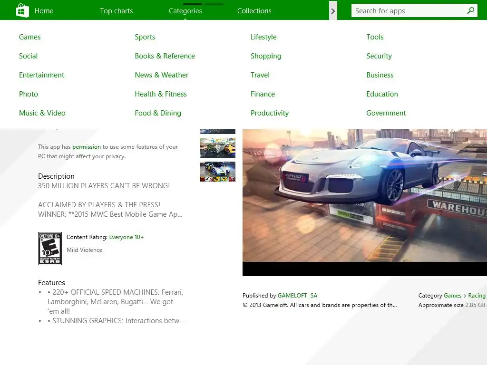Click the 'WINNER: **2015 MWC Best Mobile Game' line

110,214
